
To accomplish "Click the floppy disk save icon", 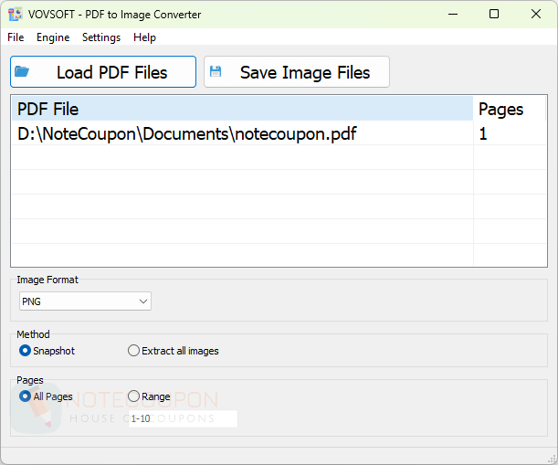I will coord(216,71).
